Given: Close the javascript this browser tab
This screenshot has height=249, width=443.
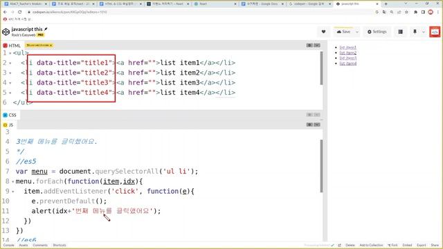Looking at the screenshot, I should coord(377,4).
